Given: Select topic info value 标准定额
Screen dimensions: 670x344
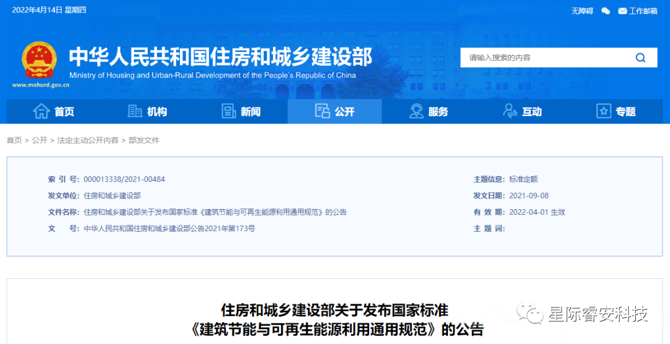Looking at the screenshot, I should [x=524, y=179].
